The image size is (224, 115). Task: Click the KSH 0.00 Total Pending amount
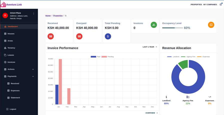tap(112, 28)
